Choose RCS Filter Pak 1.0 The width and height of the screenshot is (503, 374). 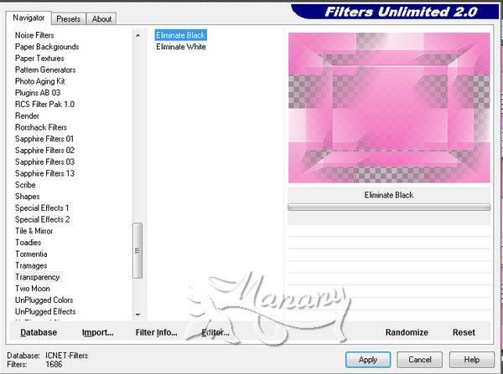[44, 105]
